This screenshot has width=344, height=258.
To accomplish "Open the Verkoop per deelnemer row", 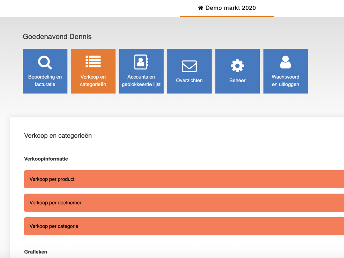I will [x=184, y=203].
